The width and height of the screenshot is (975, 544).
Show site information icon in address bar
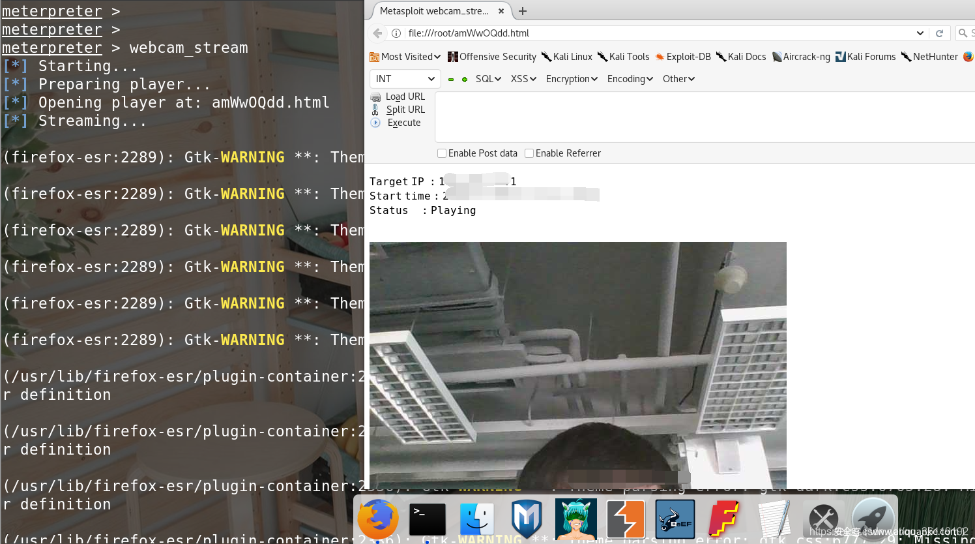point(396,33)
